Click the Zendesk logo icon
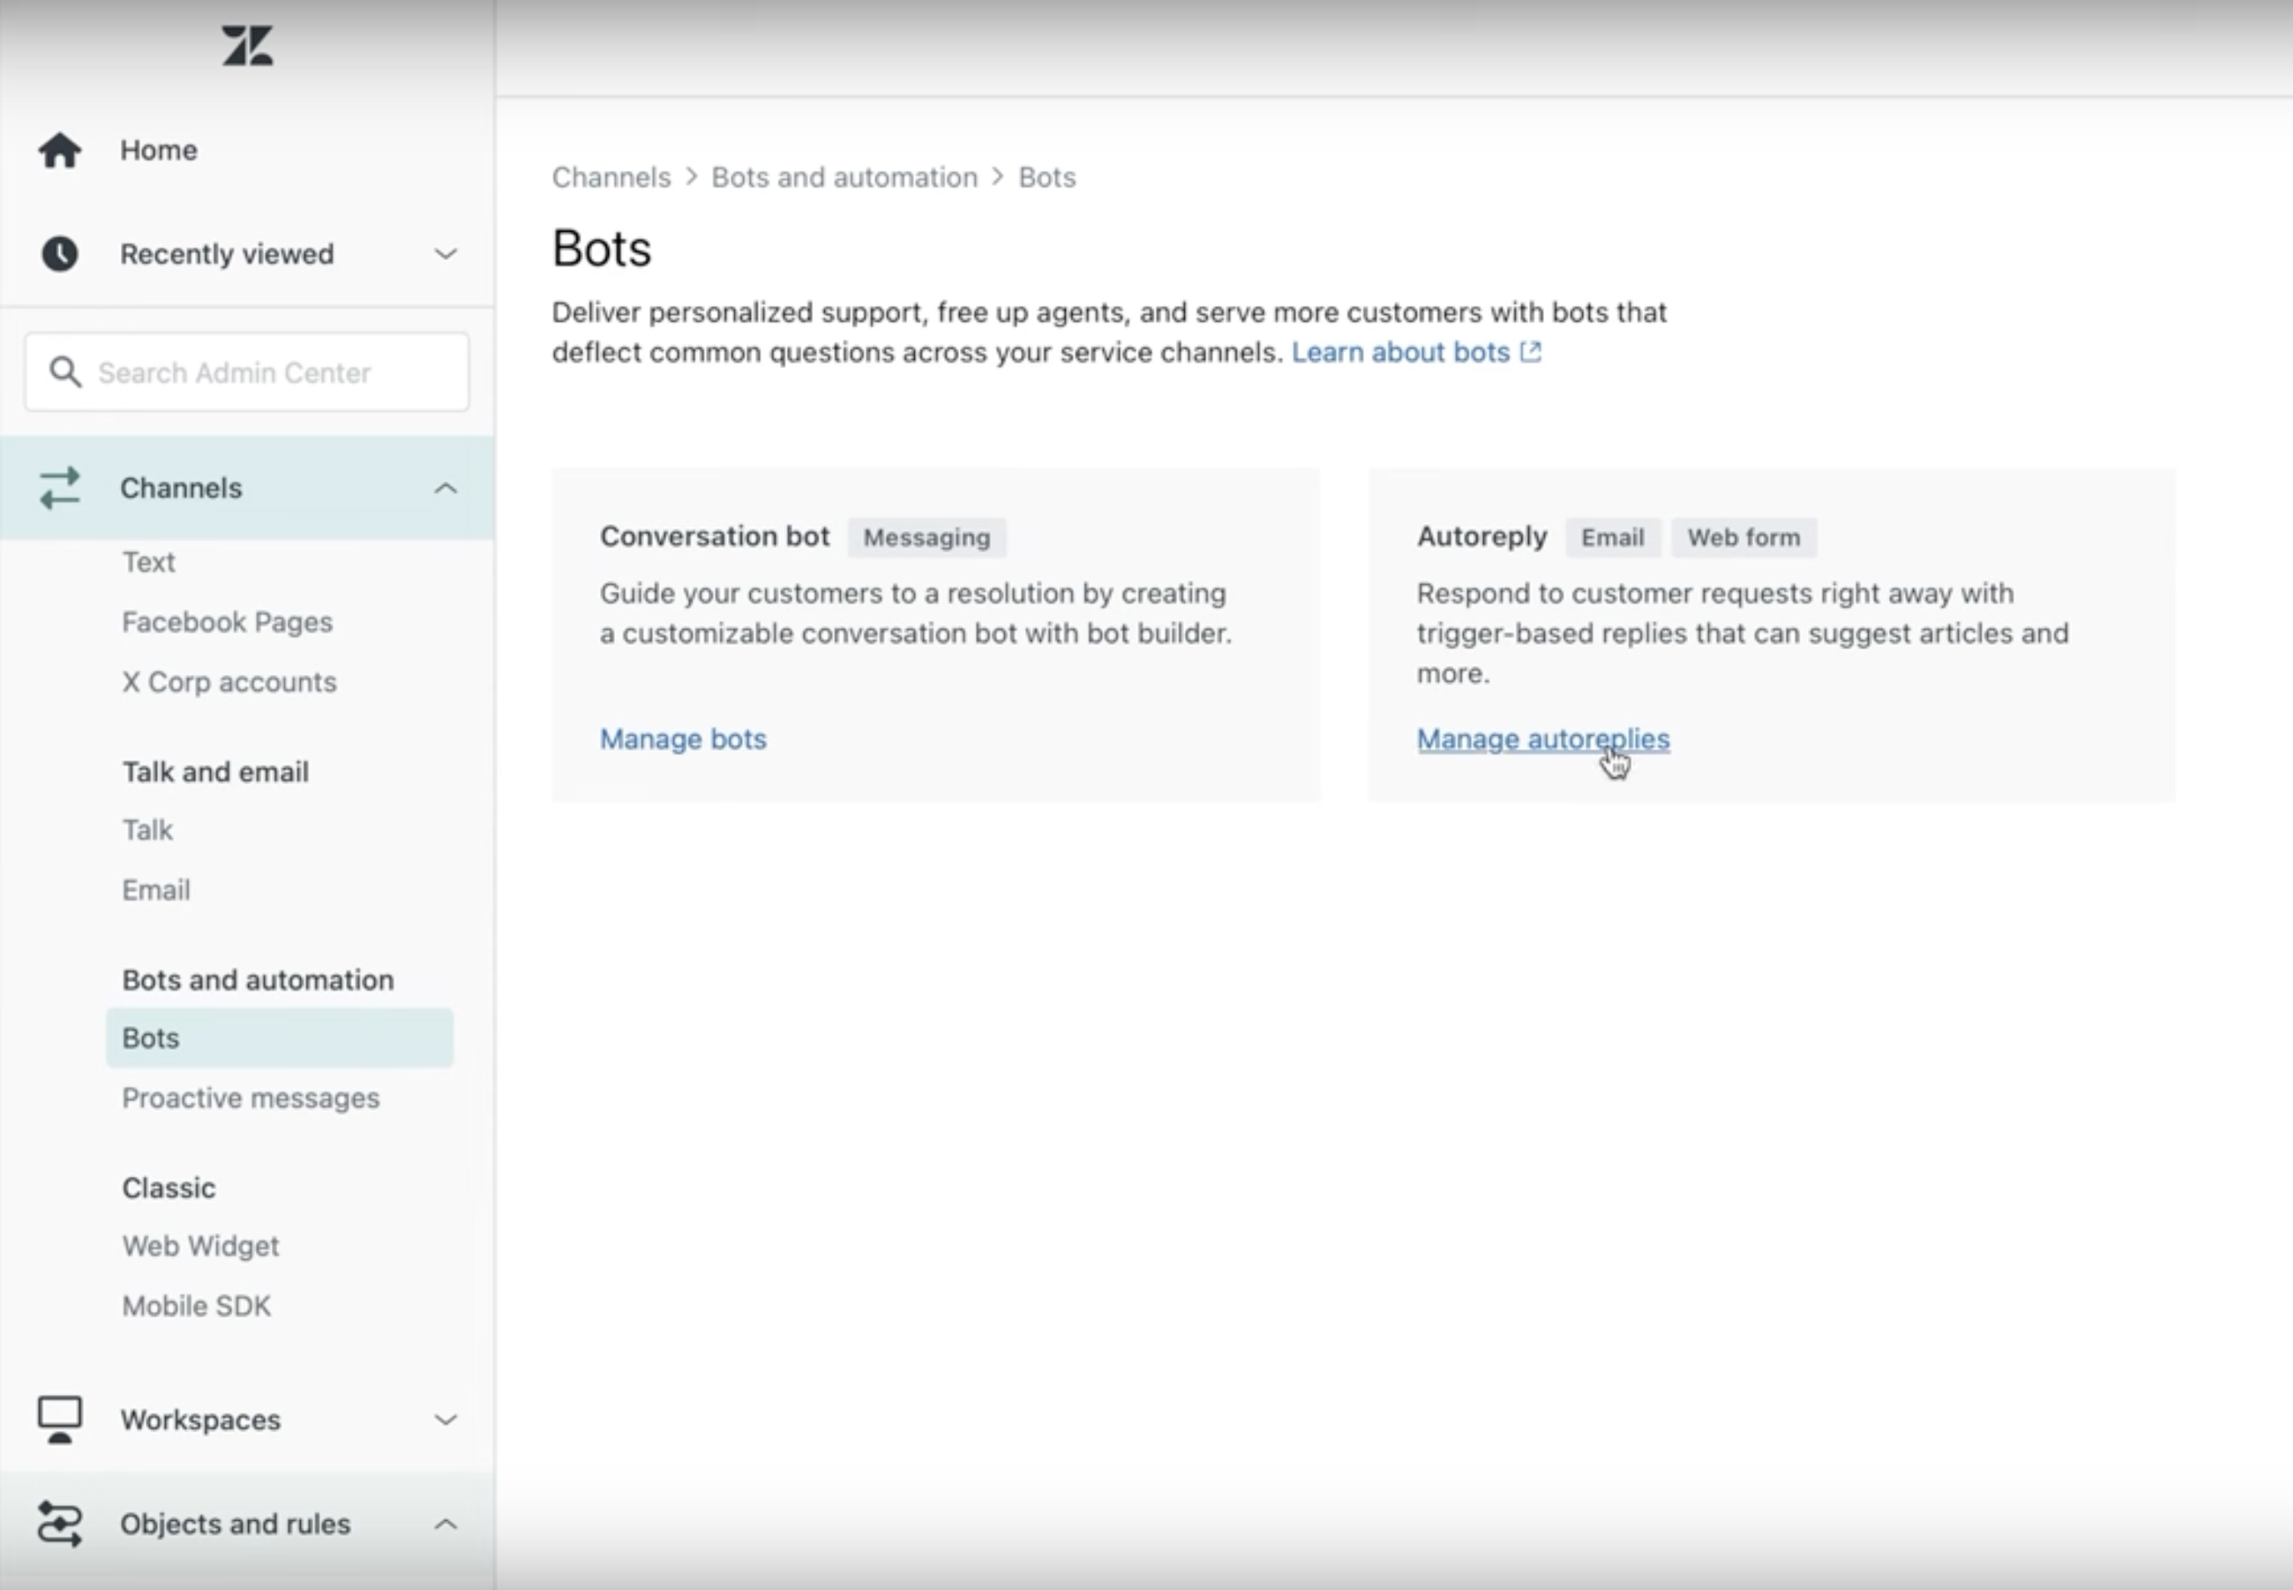2293x1590 pixels. (x=247, y=46)
